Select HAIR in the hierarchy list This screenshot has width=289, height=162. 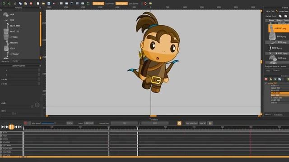point(12,14)
